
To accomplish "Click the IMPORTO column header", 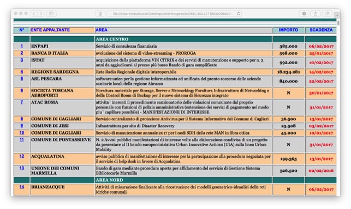I will click(288, 30).
